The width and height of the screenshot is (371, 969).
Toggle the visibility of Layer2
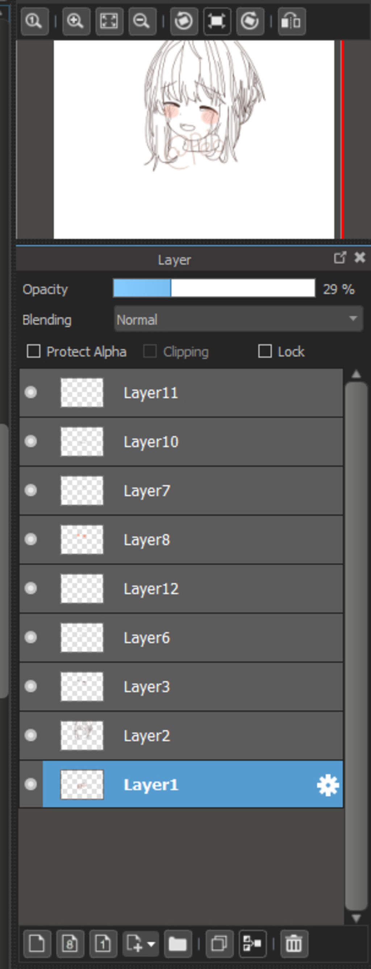(x=31, y=735)
